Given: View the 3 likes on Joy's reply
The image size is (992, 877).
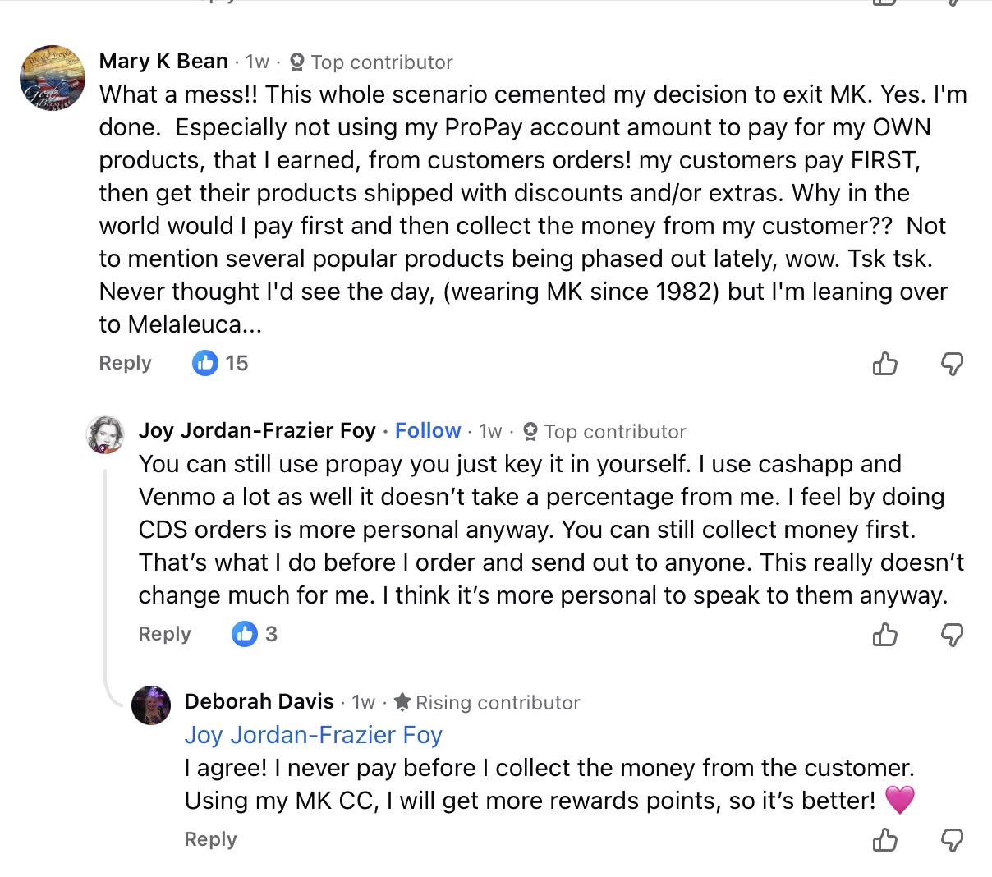Looking at the screenshot, I should (255, 634).
